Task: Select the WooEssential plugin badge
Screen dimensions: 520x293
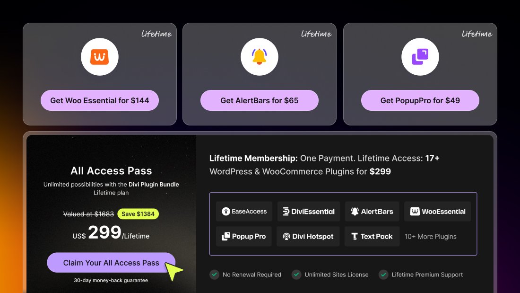Action: [437, 212]
